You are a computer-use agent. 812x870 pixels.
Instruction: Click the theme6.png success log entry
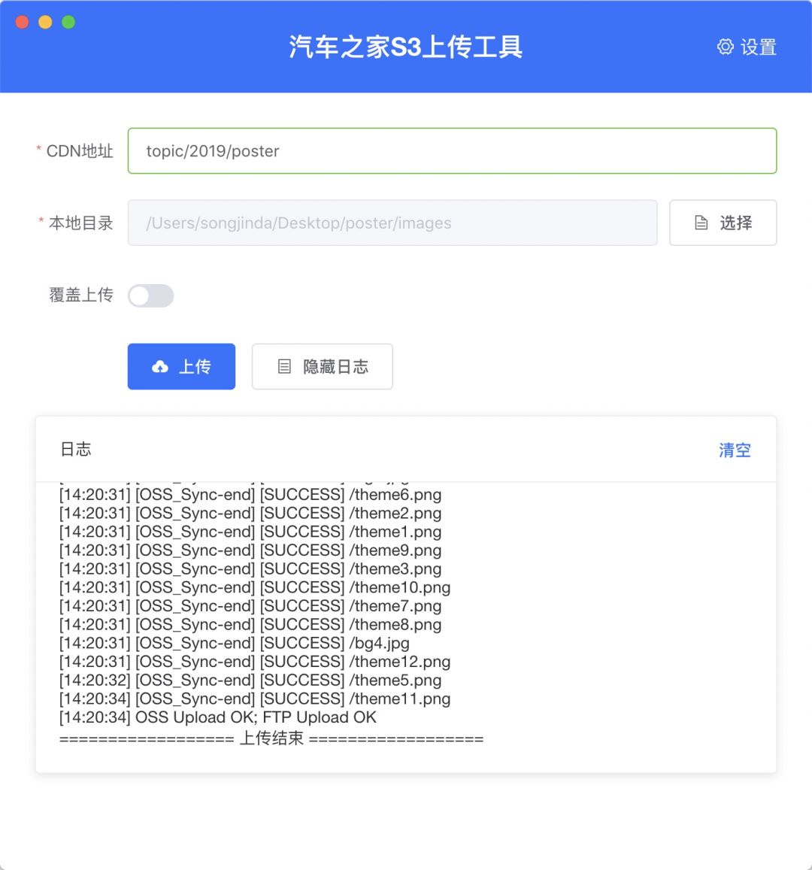(x=250, y=495)
